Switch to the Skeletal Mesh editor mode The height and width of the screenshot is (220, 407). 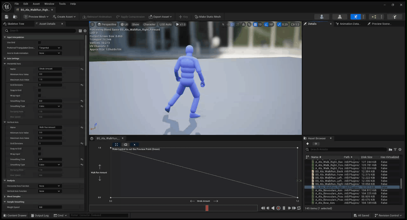pyautogui.click(x=340, y=17)
